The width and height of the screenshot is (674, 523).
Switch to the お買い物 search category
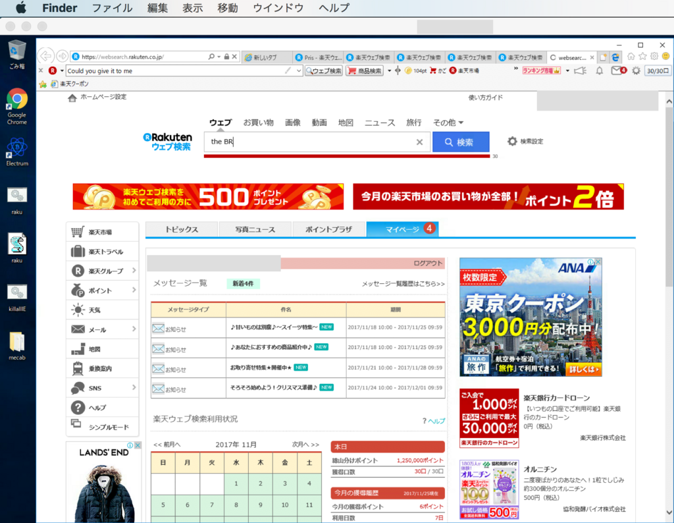click(258, 123)
